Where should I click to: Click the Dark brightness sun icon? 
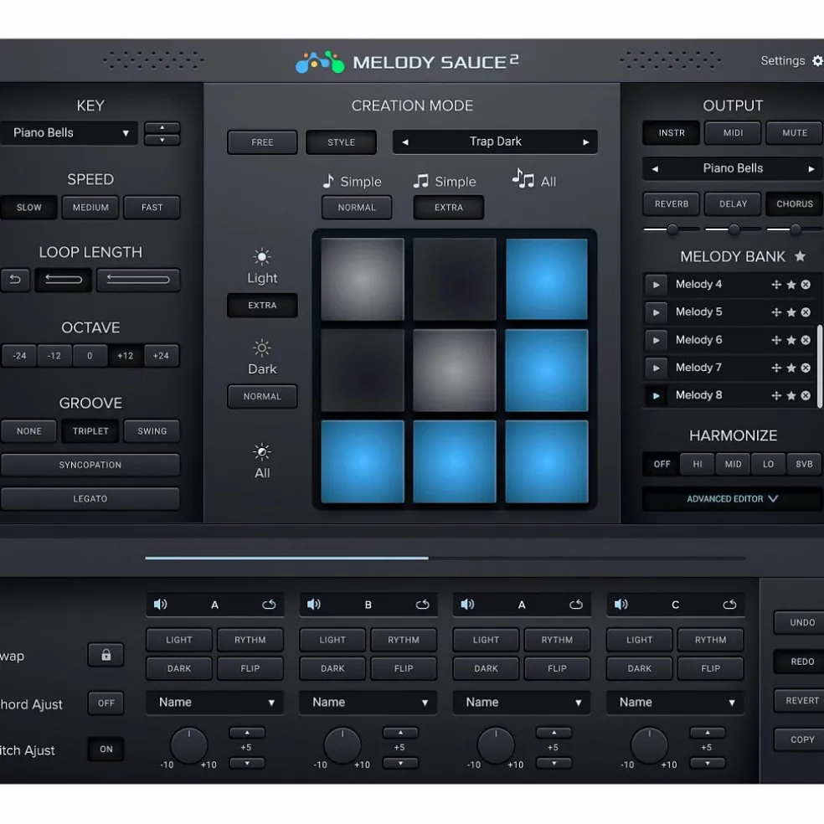click(x=262, y=348)
